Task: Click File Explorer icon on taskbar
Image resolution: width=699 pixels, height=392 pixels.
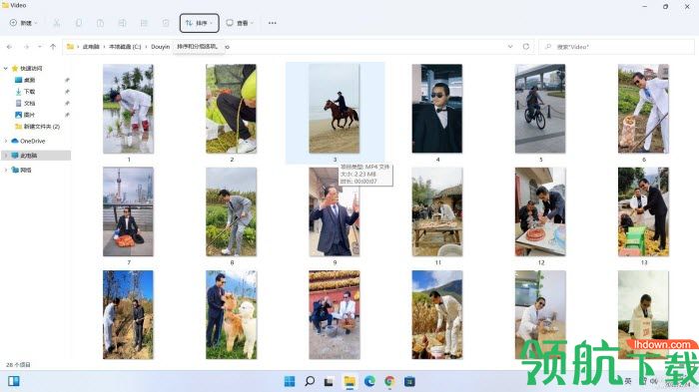Action: pos(349,381)
